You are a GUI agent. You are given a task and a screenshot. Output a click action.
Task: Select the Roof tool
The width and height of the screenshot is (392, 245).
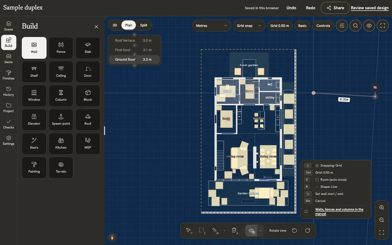(x=88, y=120)
